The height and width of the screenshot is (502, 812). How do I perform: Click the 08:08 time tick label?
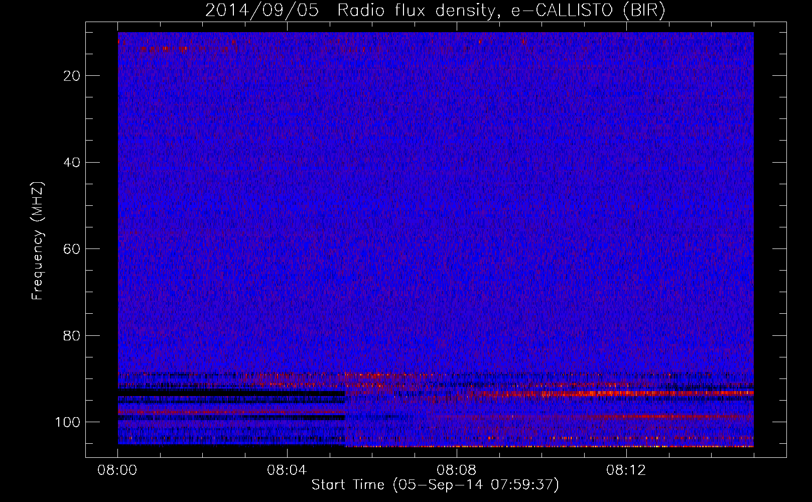coord(456,470)
